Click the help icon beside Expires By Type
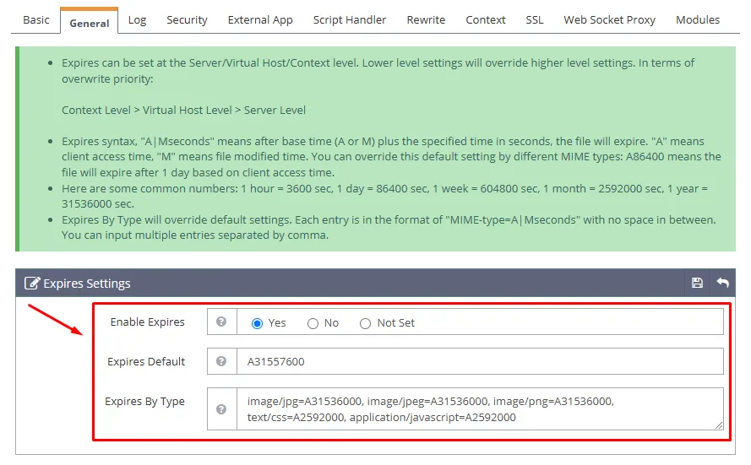Viewport: 751px width, 465px height. pyautogui.click(x=221, y=409)
